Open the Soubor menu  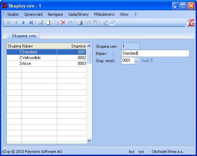point(13,14)
